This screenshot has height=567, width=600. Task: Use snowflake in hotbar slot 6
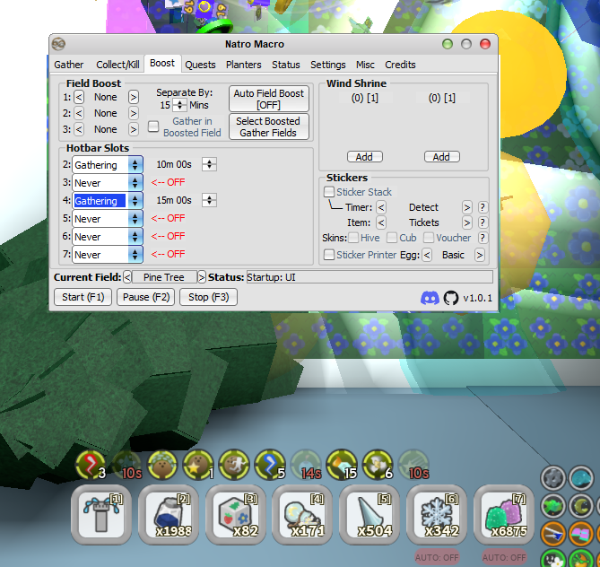[x=437, y=515]
